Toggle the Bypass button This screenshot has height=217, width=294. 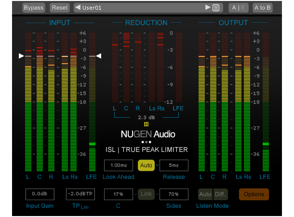34,8
